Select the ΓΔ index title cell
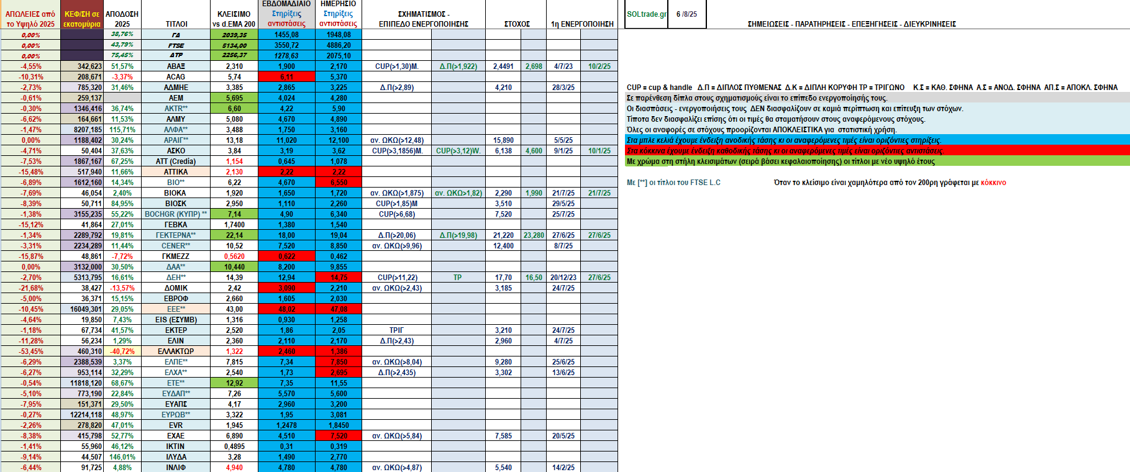This screenshot has height=472, width=1130. [176, 35]
